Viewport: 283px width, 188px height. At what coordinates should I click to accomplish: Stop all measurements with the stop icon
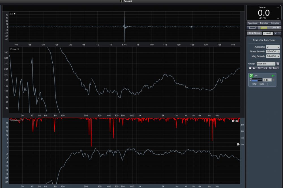pos(250,68)
